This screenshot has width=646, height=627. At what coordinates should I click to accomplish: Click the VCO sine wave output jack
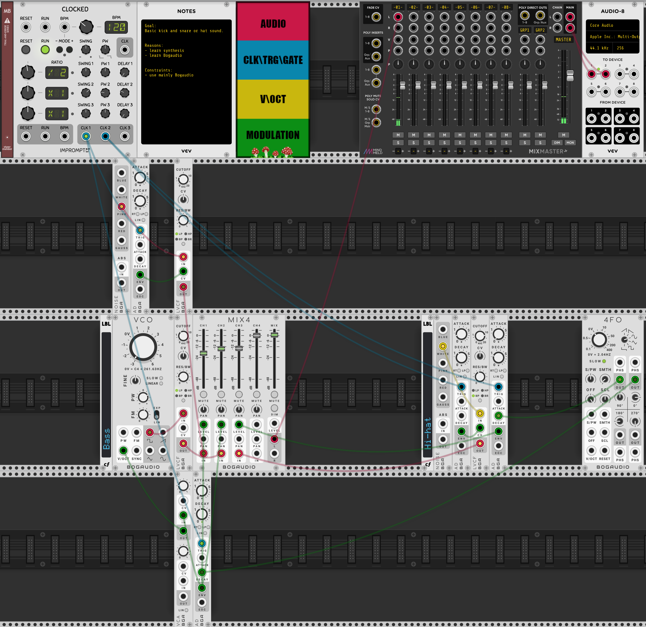pyautogui.click(x=163, y=450)
